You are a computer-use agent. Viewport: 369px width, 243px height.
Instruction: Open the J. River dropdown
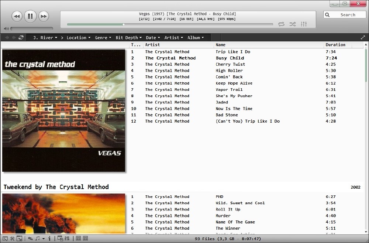45,38
